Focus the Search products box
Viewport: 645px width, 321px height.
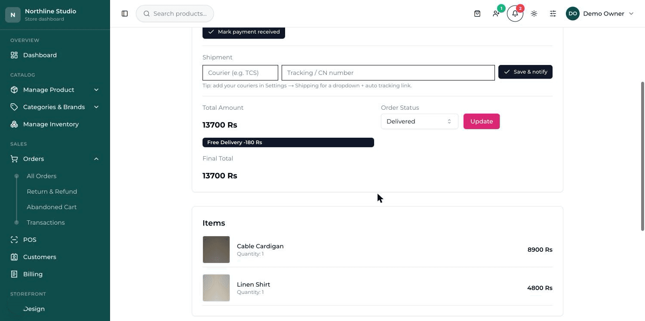175,14
